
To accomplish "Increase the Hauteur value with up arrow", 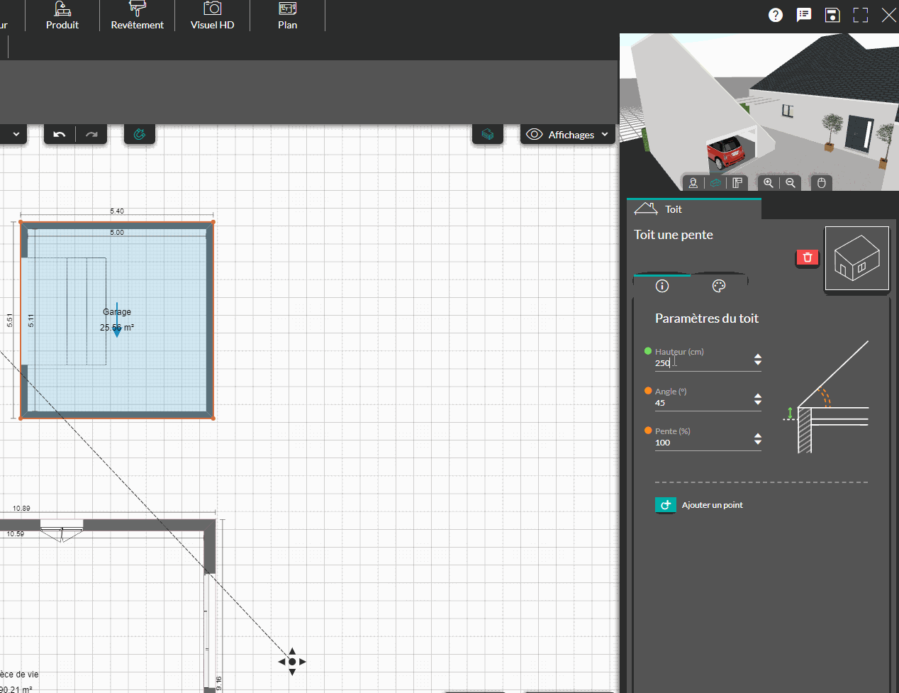I will tap(758, 356).
